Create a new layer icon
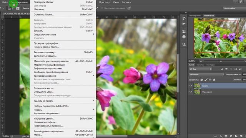Viewport: 246px width, 138px height. (x=241, y=136)
